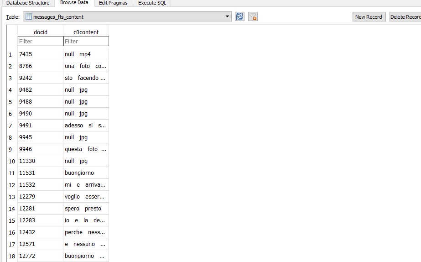Image resolution: width=421 pixels, height=262 pixels.
Task: Select the docid cell 9242
Action: tap(41, 78)
